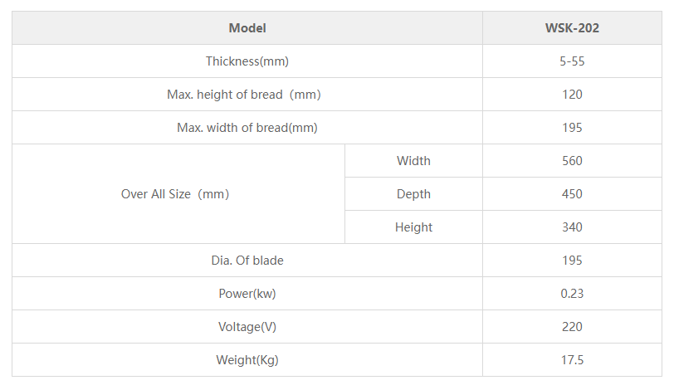Click the 120 max height value
This screenshot has width=674, height=390.
(x=572, y=95)
